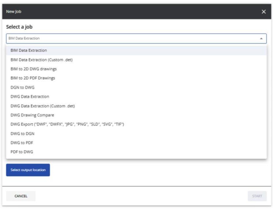Select BIM Data Extraction (Custom .det) option
The height and width of the screenshot is (209, 273).
[x=42, y=60]
